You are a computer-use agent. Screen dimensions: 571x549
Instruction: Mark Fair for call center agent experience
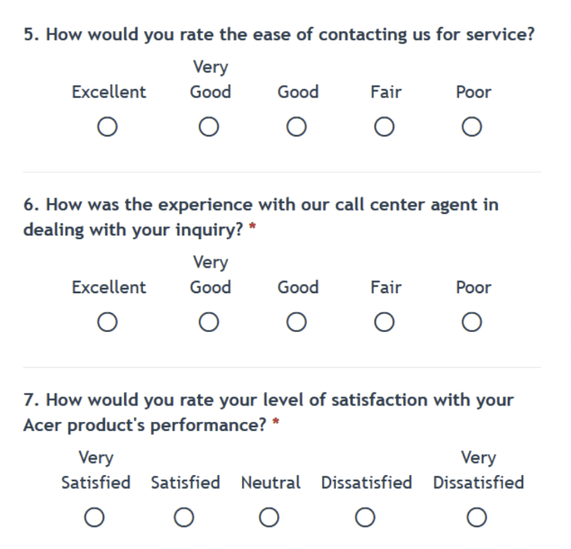tap(384, 322)
